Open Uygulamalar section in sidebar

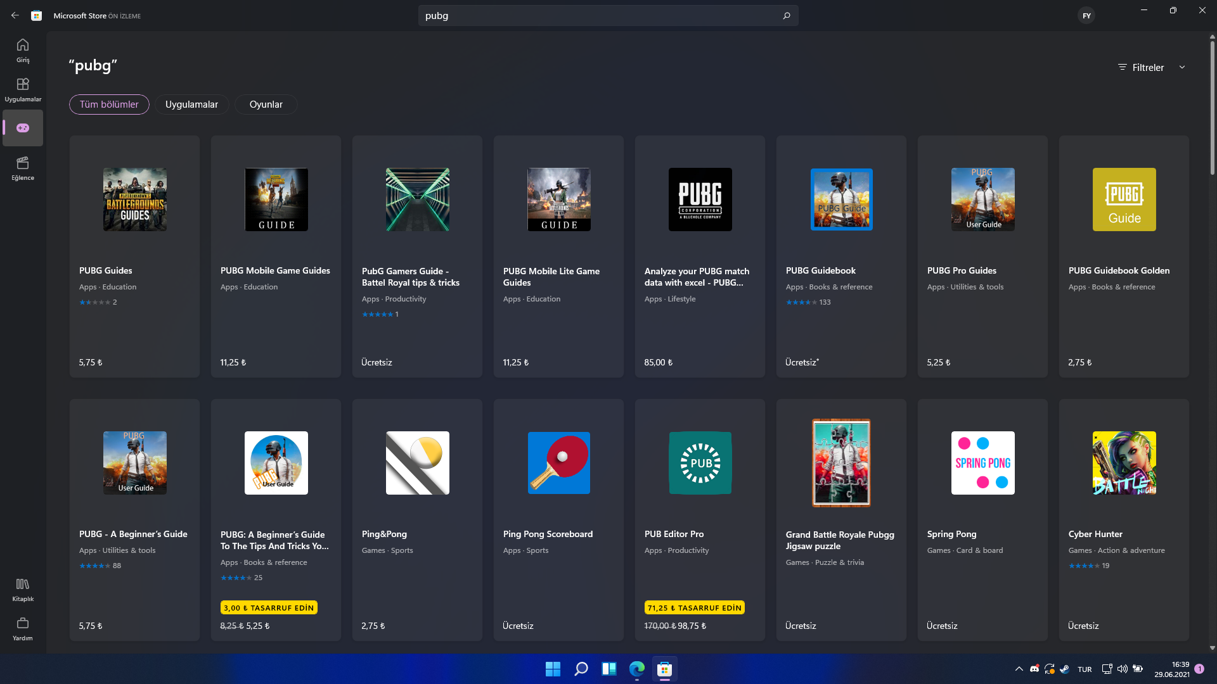[x=23, y=89]
